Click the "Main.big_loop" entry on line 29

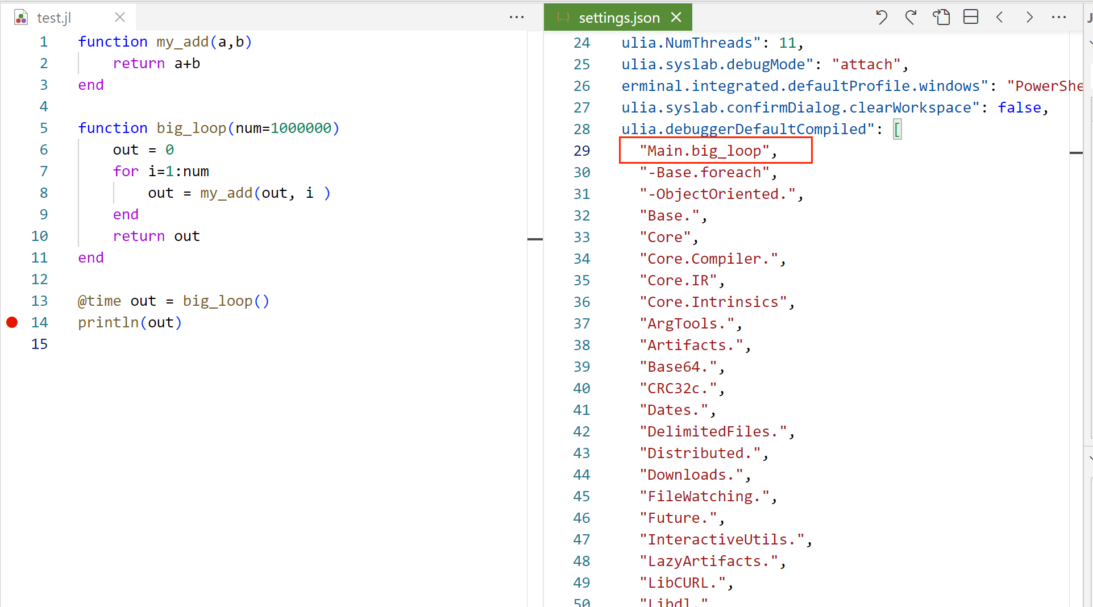pos(704,151)
